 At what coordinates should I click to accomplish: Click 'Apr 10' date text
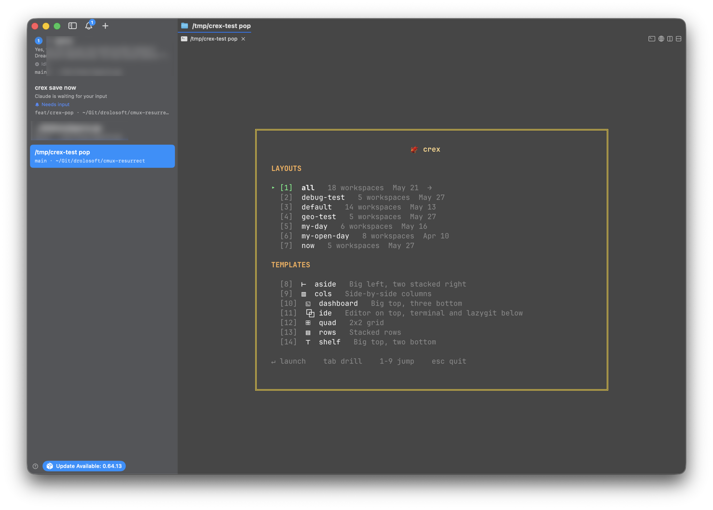click(x=436, y=236)
